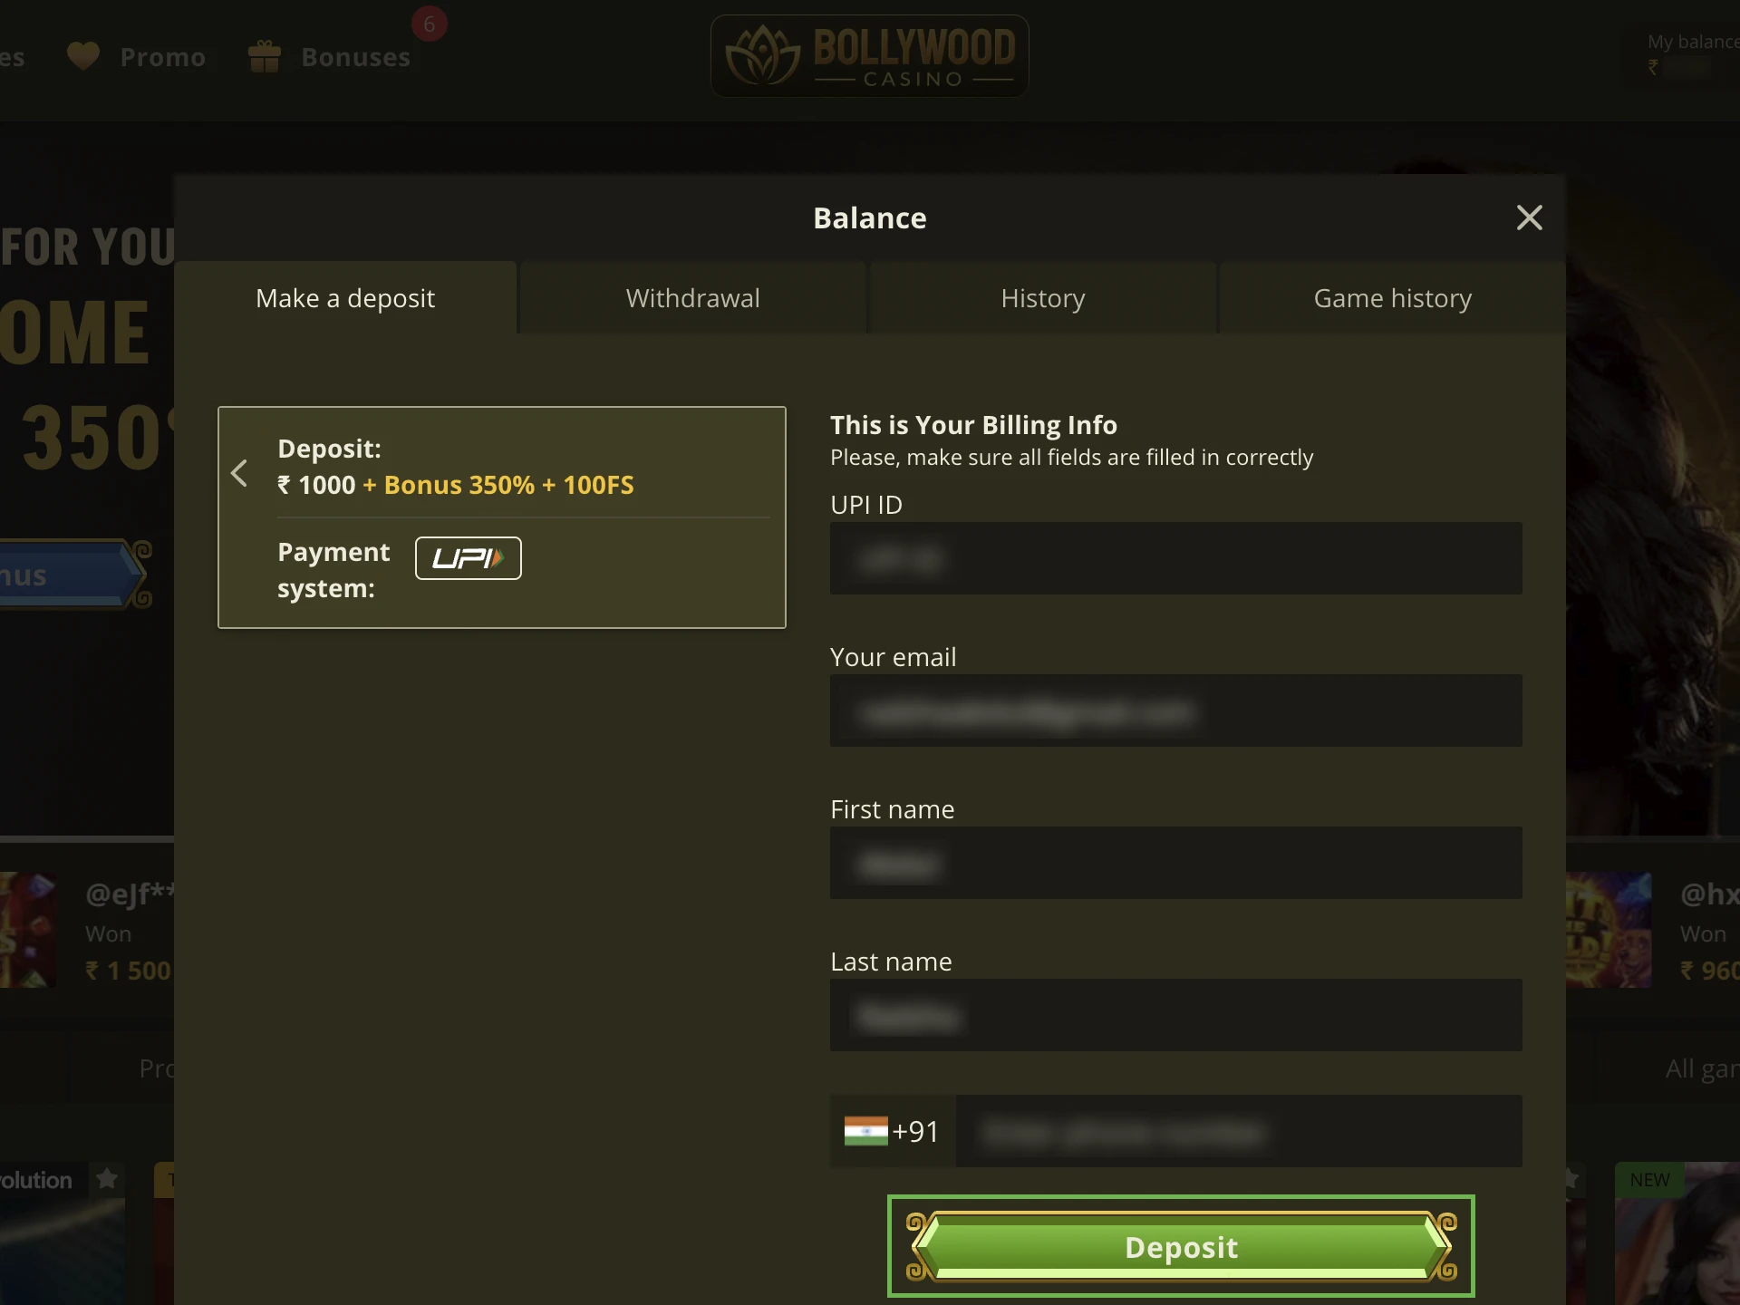Click the Promo heart icon
Screen dimensions: 1740x1305
point(85,55)
